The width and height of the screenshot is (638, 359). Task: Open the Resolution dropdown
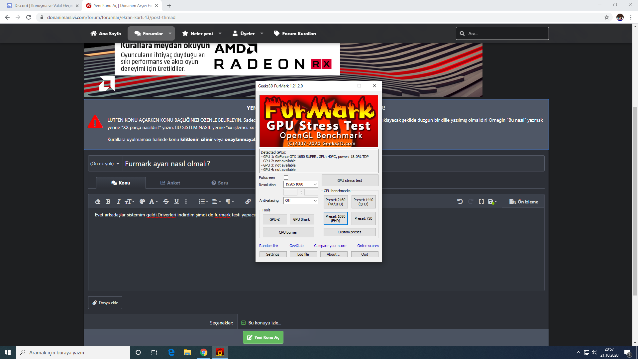(301, 184)
